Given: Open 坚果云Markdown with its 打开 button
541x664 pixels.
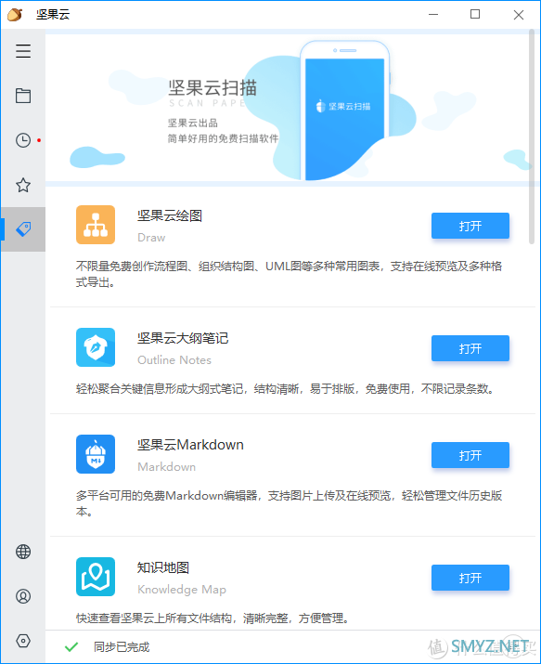Looking at the screenshot, I should click(x=470, y=455).
